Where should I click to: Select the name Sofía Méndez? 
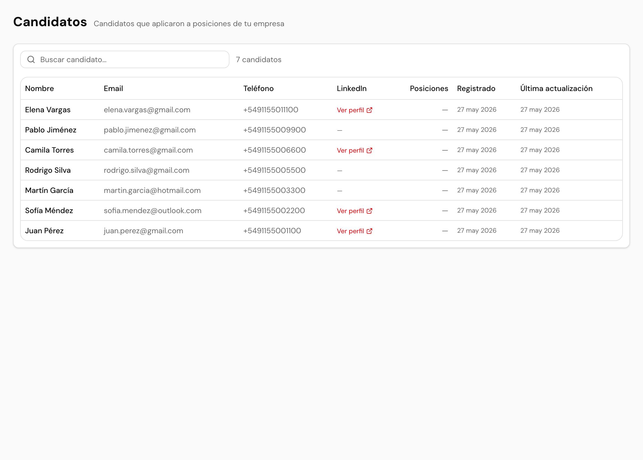pos(49,210)
